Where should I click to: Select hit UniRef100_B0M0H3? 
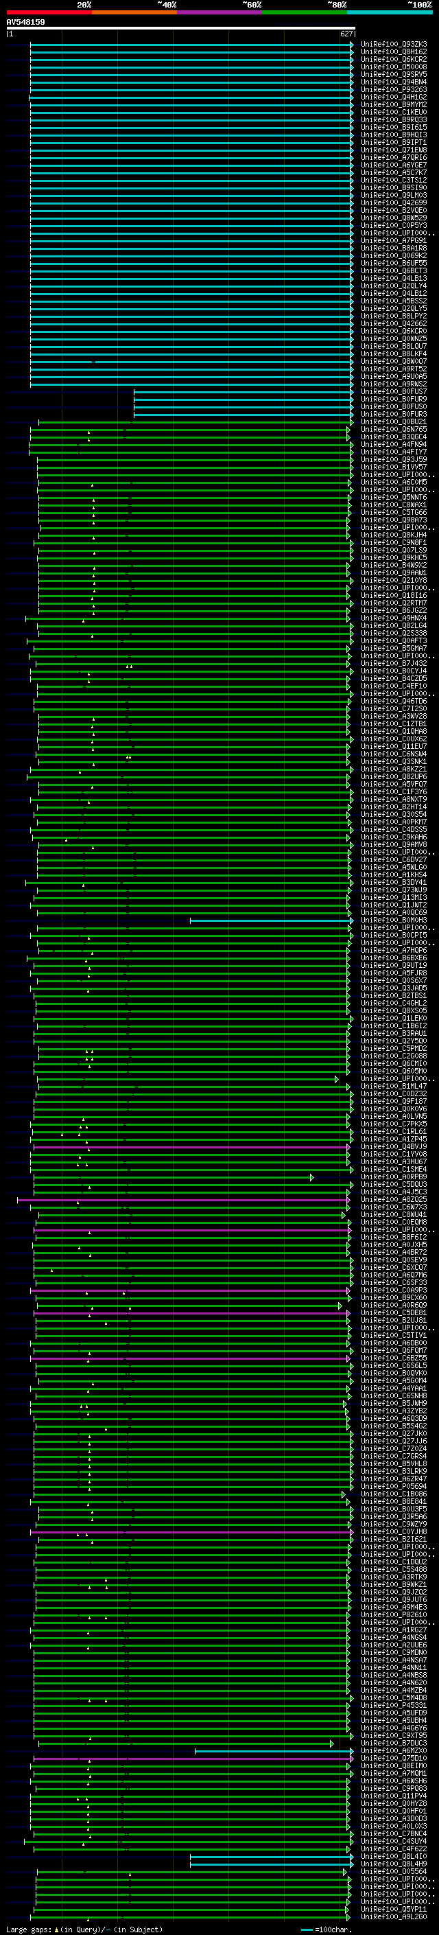394,919
